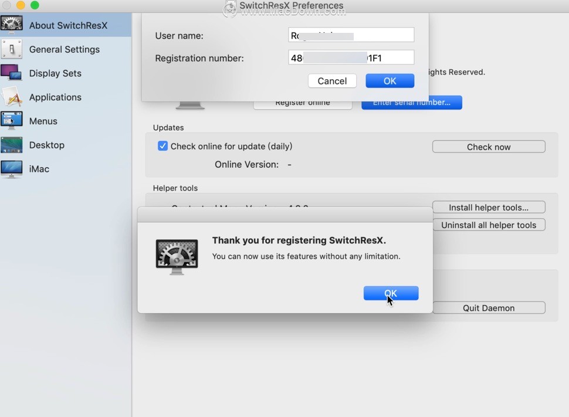Click the 'Helper tools' section heading
The width and height of the screenshot is (569, 417).
175,188
